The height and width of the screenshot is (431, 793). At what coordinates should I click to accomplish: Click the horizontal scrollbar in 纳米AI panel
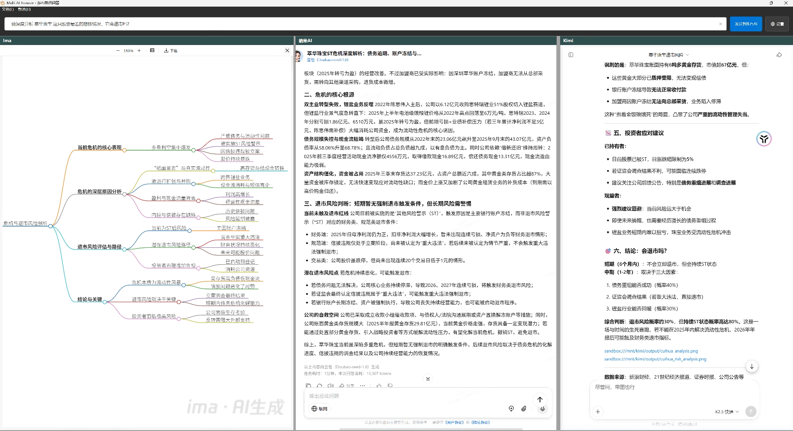(x=431, y=429)
